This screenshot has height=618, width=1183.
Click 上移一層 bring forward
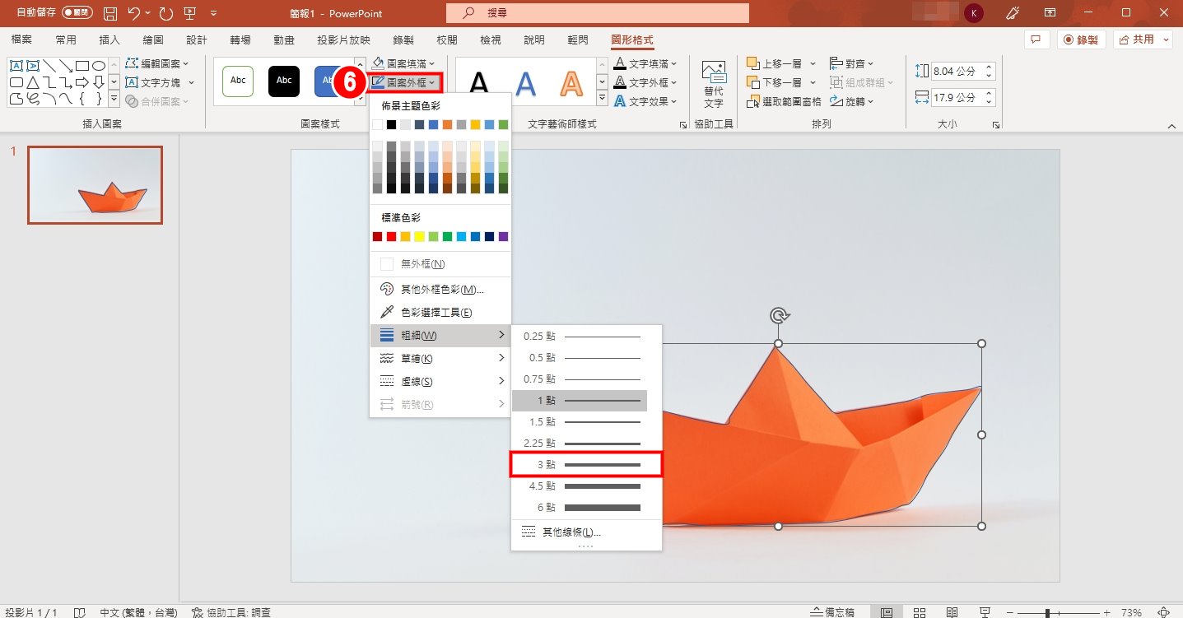(x=774, y=63)
